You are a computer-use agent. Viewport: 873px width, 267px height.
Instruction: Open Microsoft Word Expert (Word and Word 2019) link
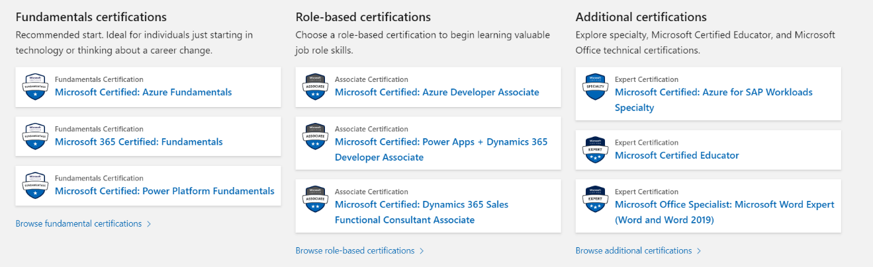pos(725,212)
